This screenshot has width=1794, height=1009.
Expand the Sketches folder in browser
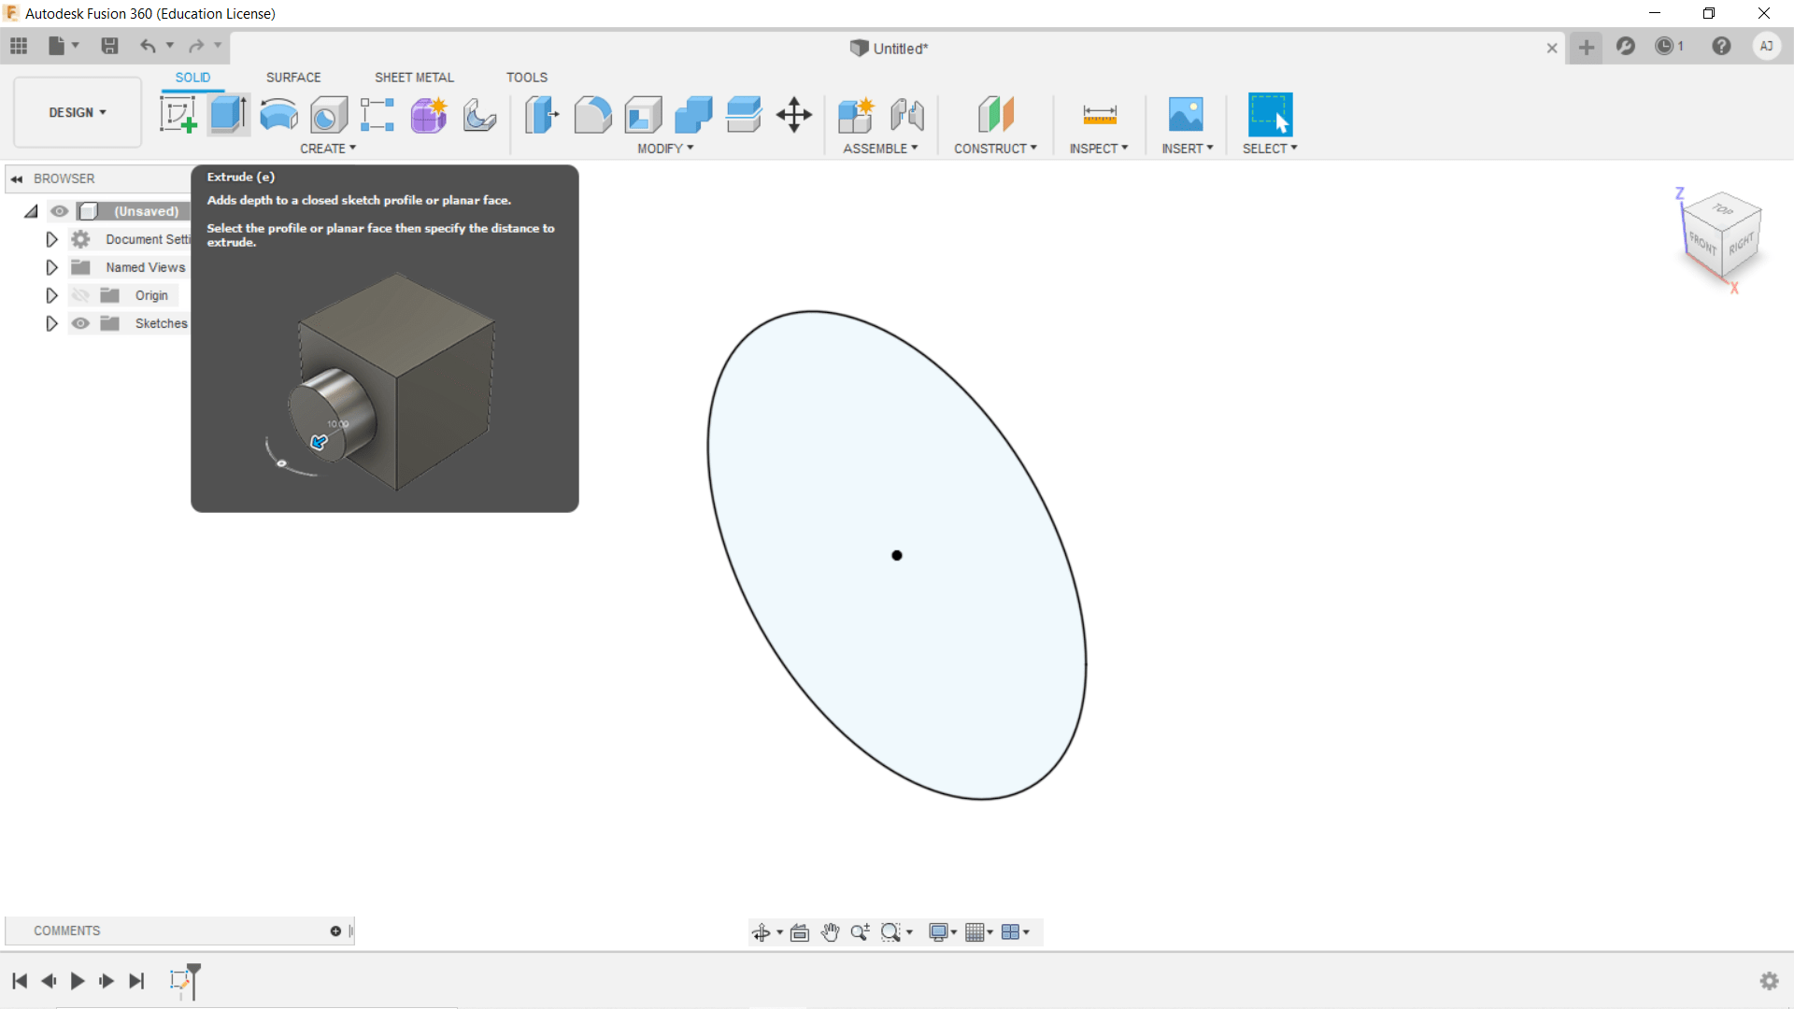pyautogui.click(x=51, y=323)
